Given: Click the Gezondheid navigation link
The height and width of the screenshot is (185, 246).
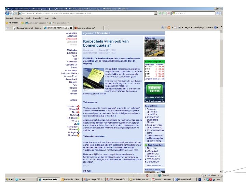Looking at the screenshot, I should (71, 79).
